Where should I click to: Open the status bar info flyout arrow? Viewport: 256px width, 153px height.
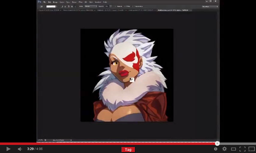(x=71, y=140)
